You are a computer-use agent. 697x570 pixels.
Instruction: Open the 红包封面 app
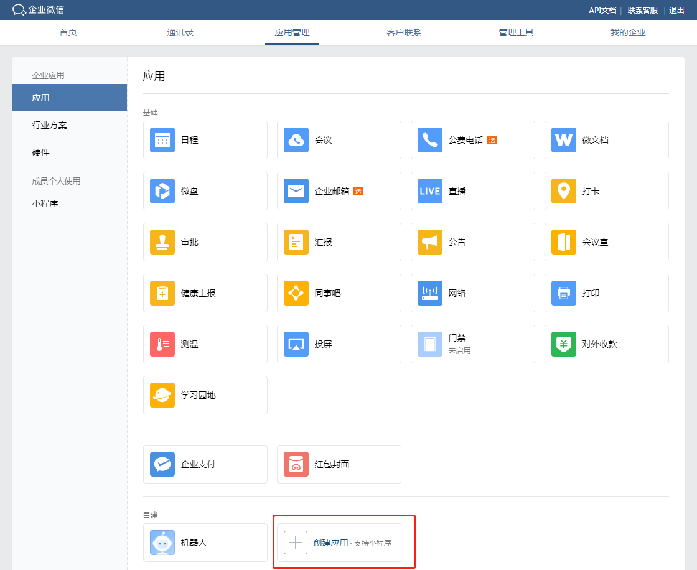339,464
